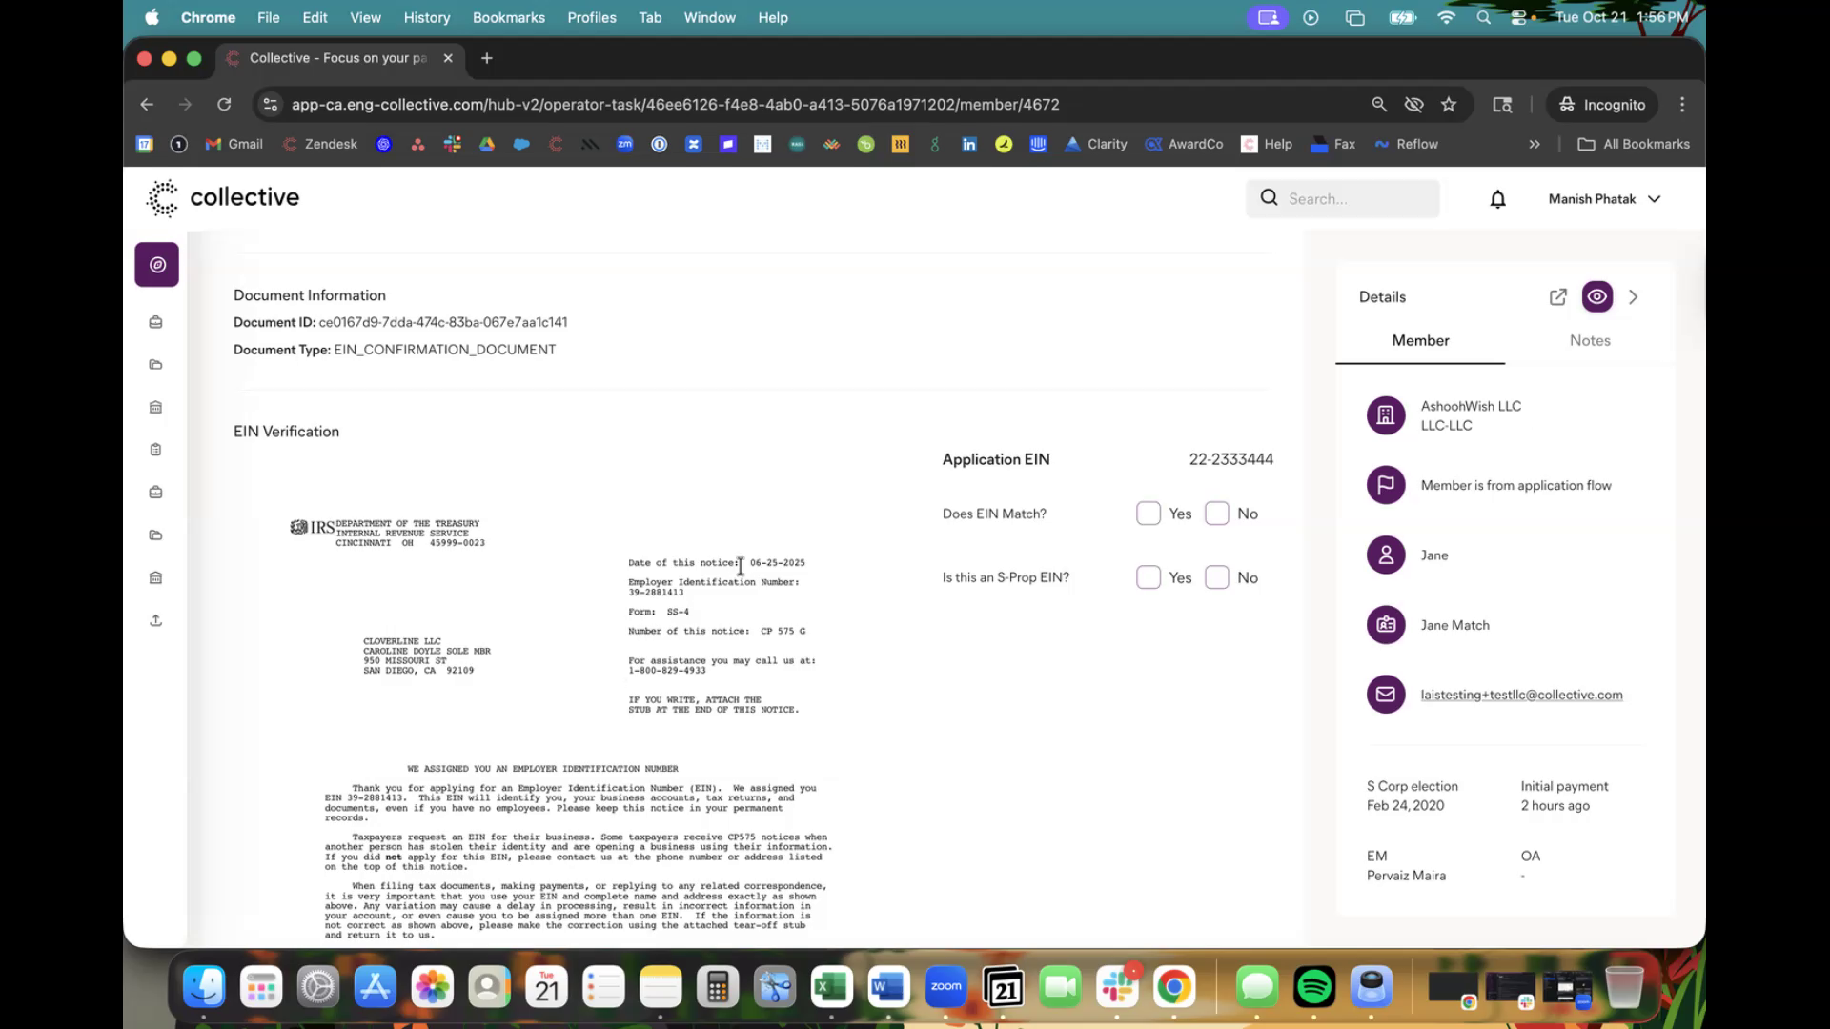The height and width of the screenshot is (1029, 1830).
Task: Click the upload icon in left sidebar
Action: [x=156, y=620]
